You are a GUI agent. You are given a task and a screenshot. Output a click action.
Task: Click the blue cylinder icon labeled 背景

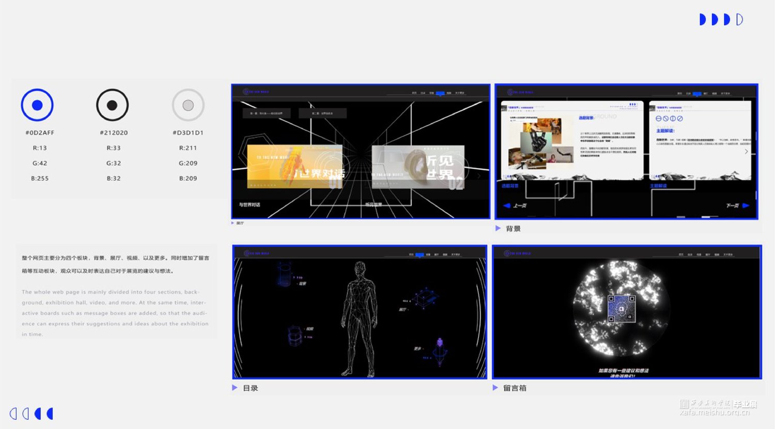pyautogui.click(x=284, y=275)
